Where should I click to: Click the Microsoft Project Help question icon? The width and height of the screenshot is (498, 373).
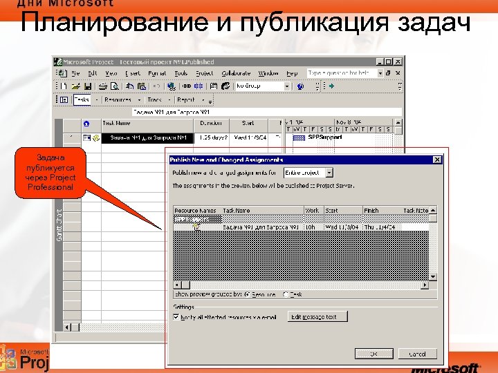pos(300,86)
